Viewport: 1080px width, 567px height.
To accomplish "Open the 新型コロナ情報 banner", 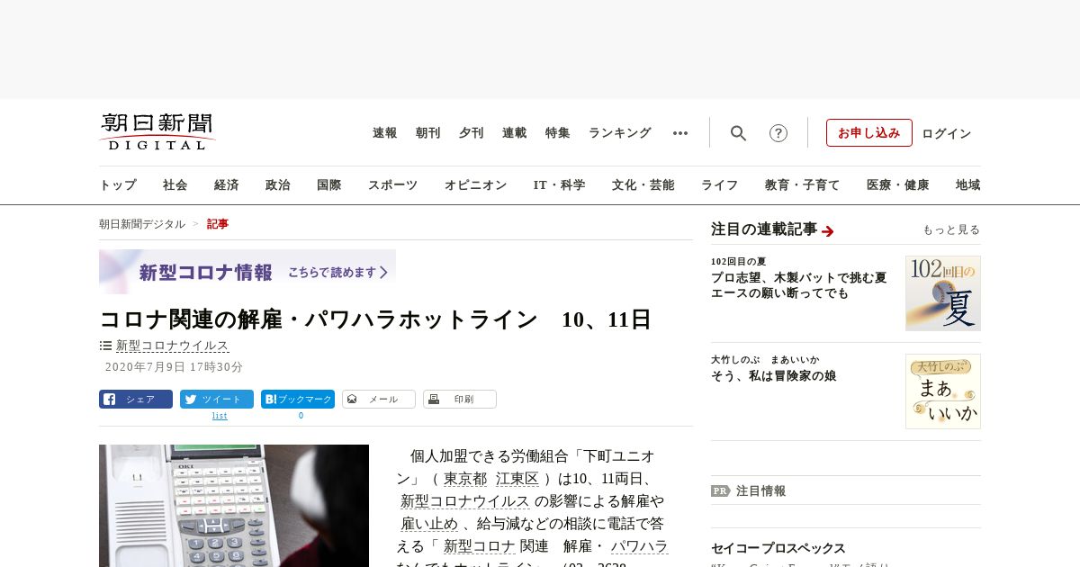I will click(x=247, y=272).
